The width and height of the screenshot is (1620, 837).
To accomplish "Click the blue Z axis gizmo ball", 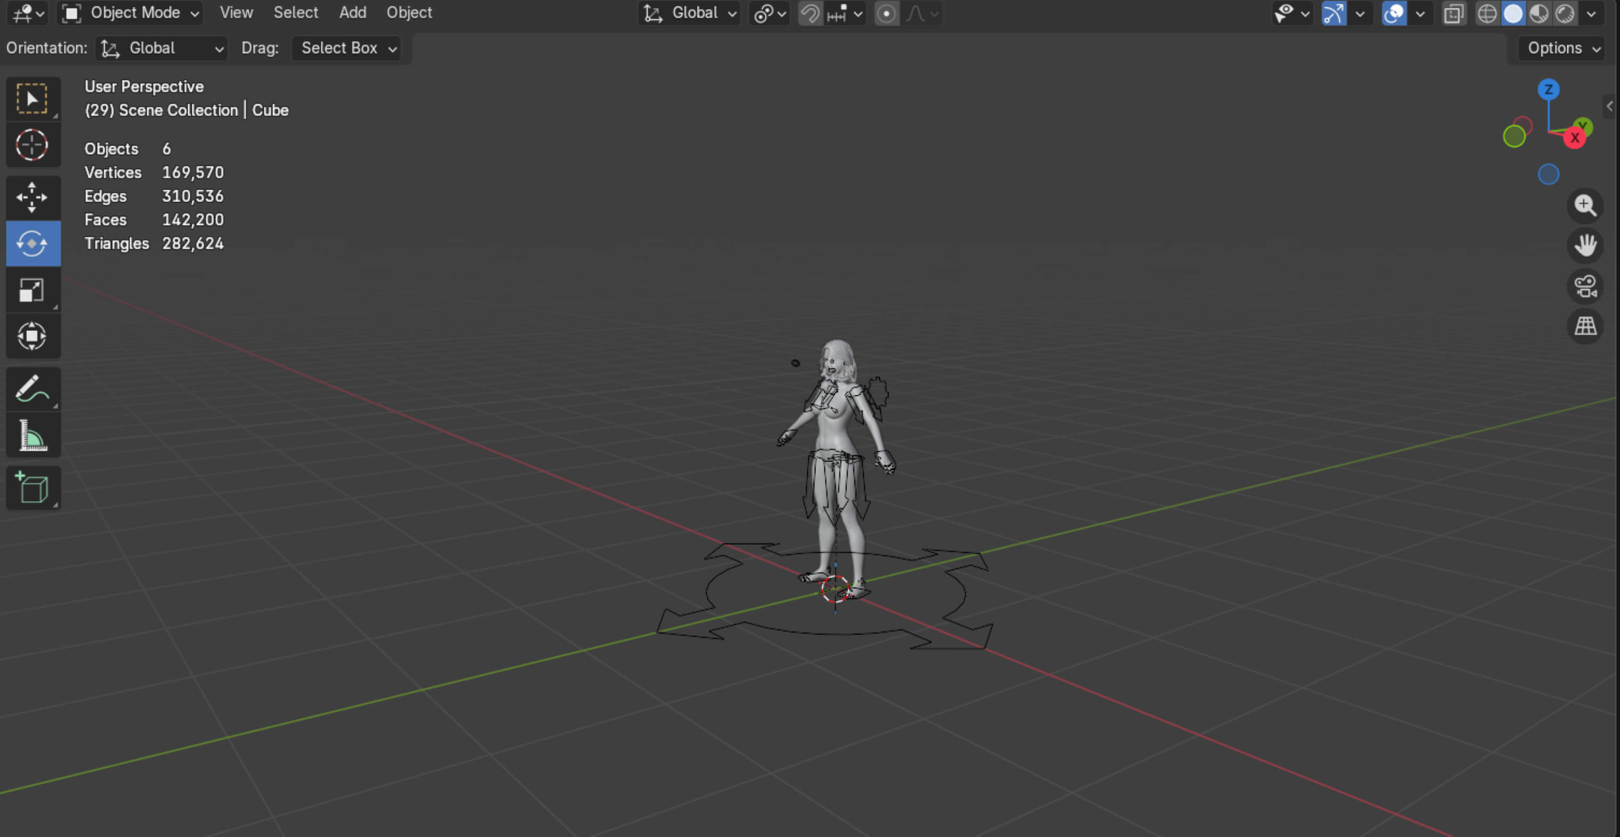I will pyautogui.click(x=1548, y=90).
